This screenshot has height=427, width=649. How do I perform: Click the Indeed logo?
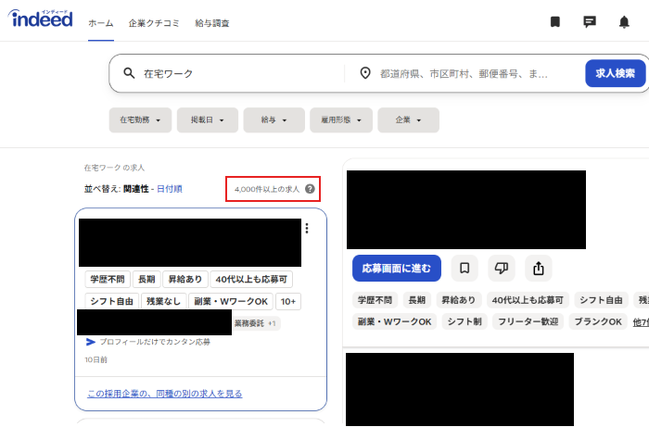41,19
